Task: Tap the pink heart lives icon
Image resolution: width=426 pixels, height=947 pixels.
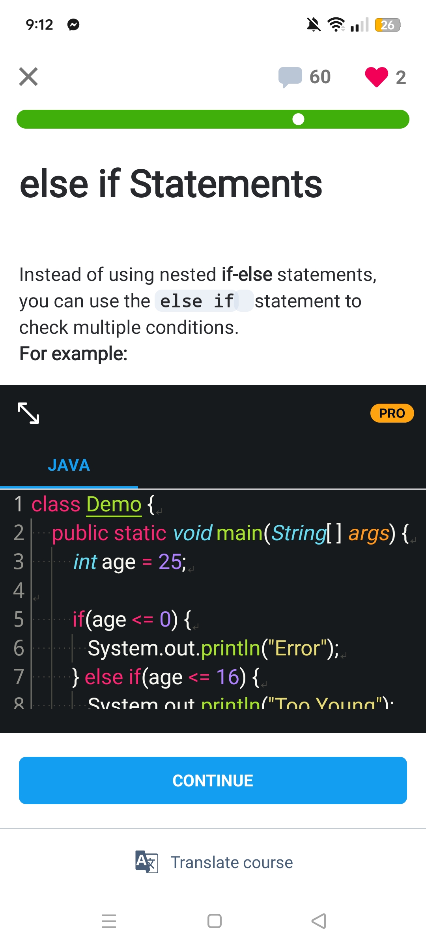Action: pyautogui.click(x=376, y=77)
